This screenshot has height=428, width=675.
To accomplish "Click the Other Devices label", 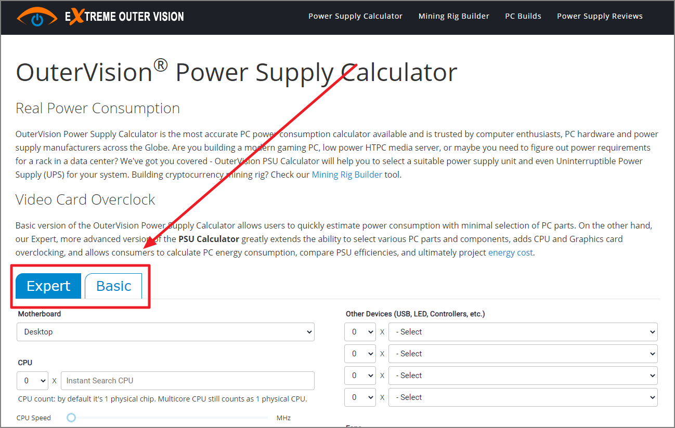I will [x=415, y=314].
